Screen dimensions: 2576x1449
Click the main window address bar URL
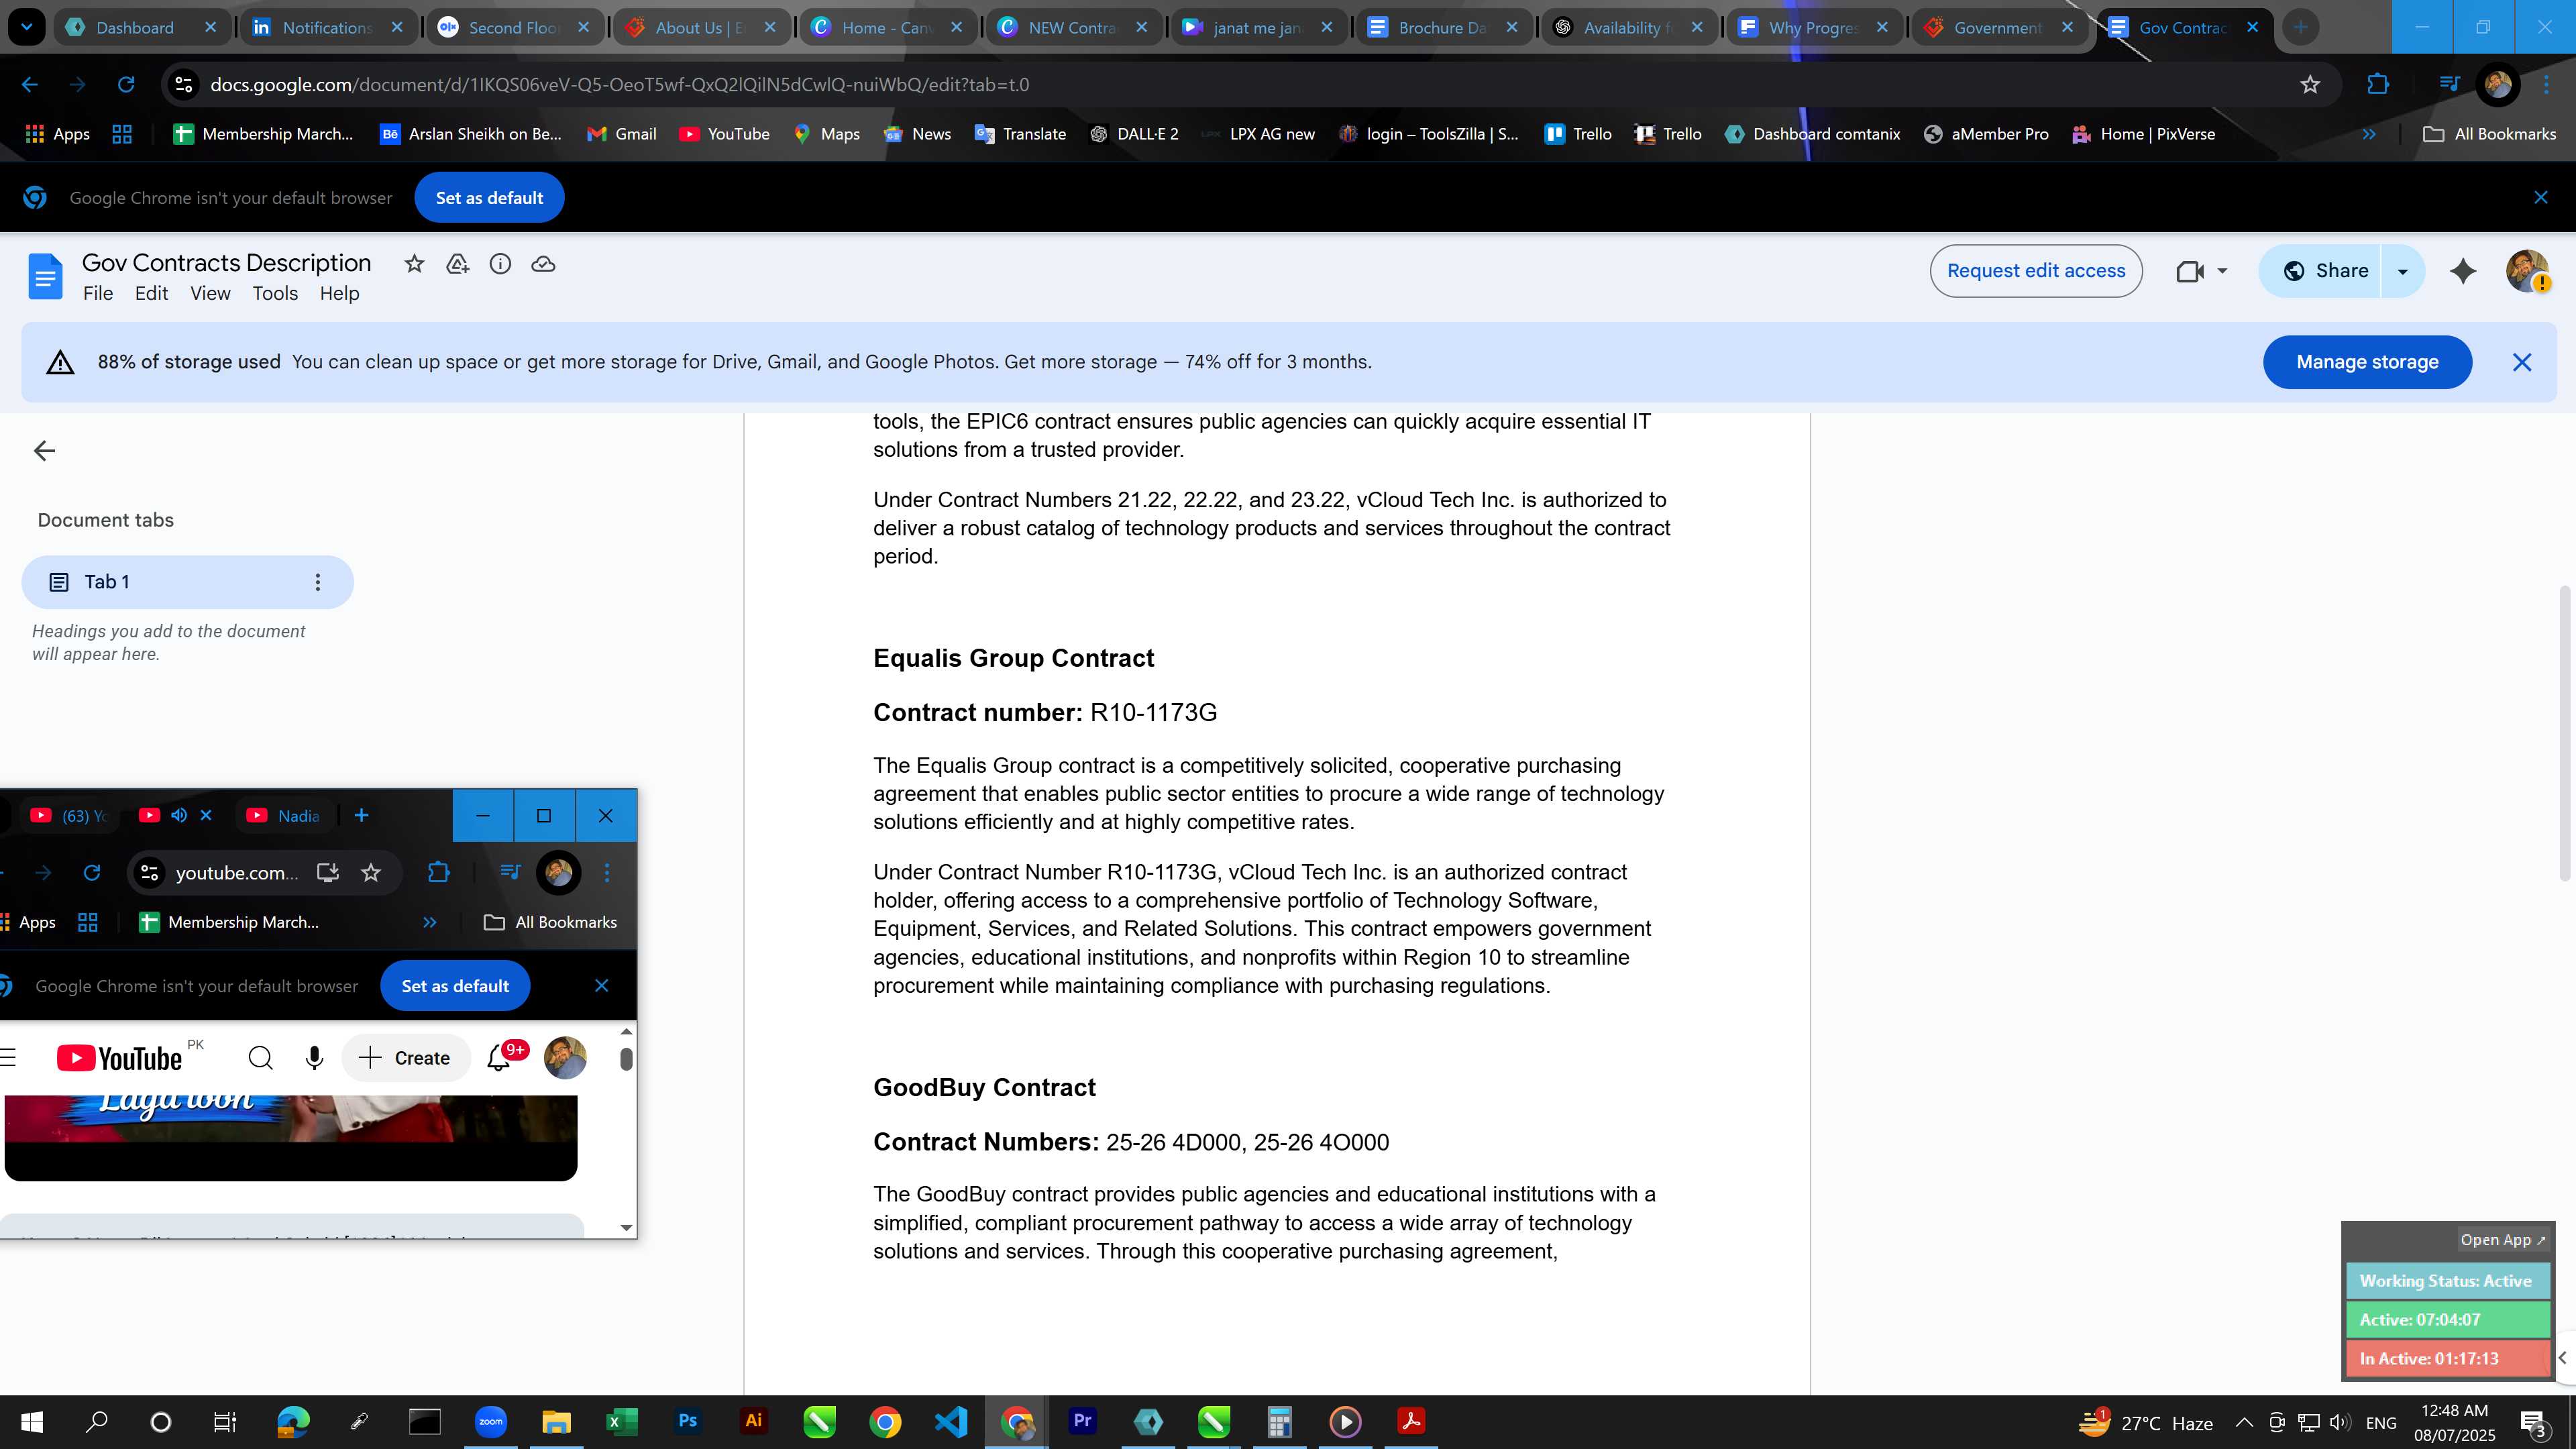(619, 85)
